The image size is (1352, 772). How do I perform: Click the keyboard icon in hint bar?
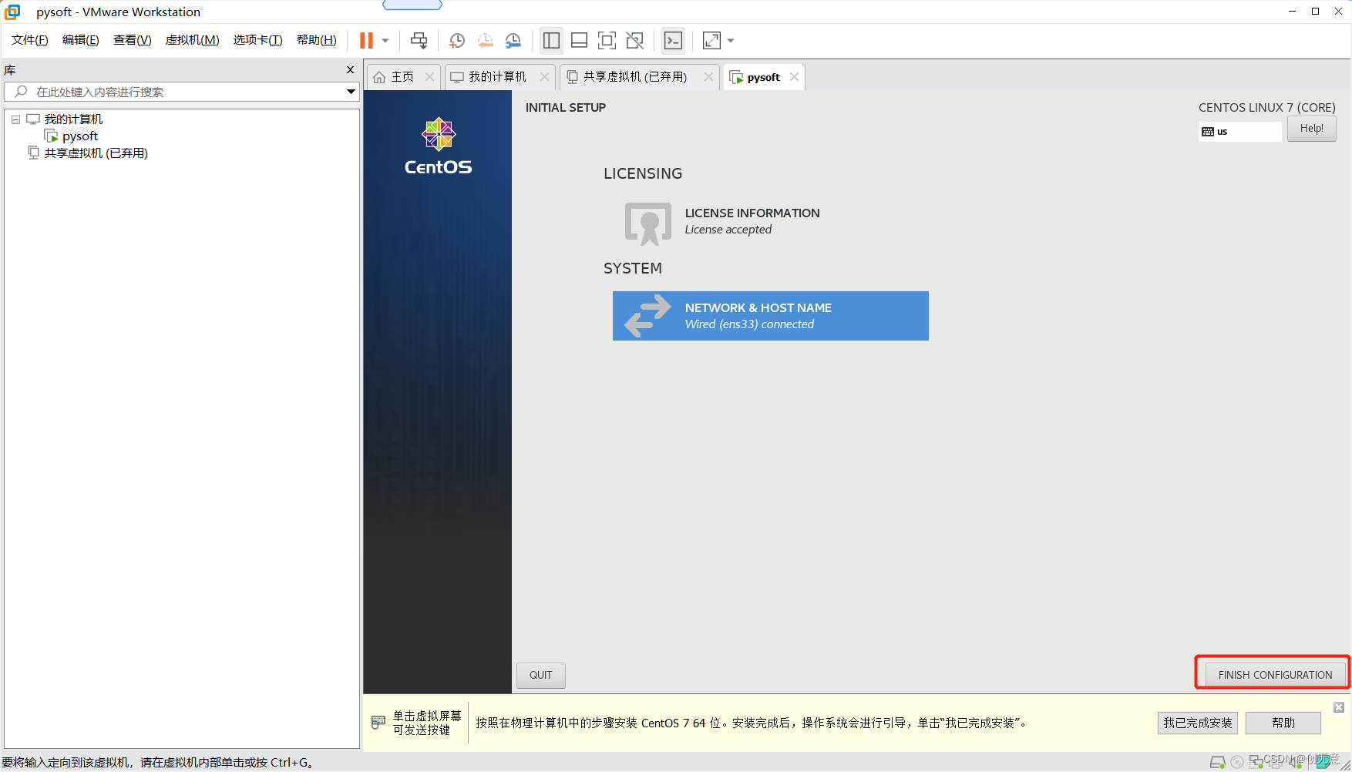pyautogui.click(x=378, y=723)
